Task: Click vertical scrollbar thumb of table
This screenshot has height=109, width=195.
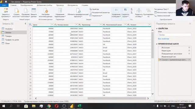Action: click(x=152, y=45)
